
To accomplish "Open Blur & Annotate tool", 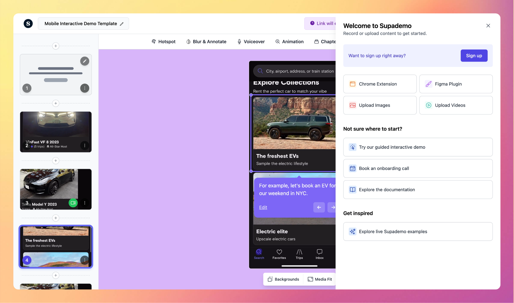I will coord(206,42).
